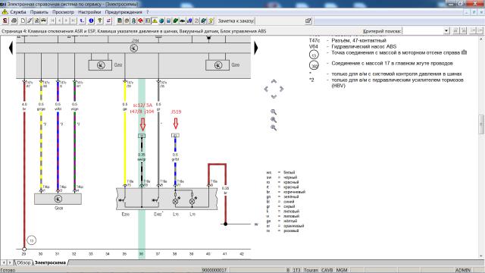Image resolution: width=485 pixels, height=273 pixels.
Task: Switch to the Обзор tab
Action: (x=23, y=263)
